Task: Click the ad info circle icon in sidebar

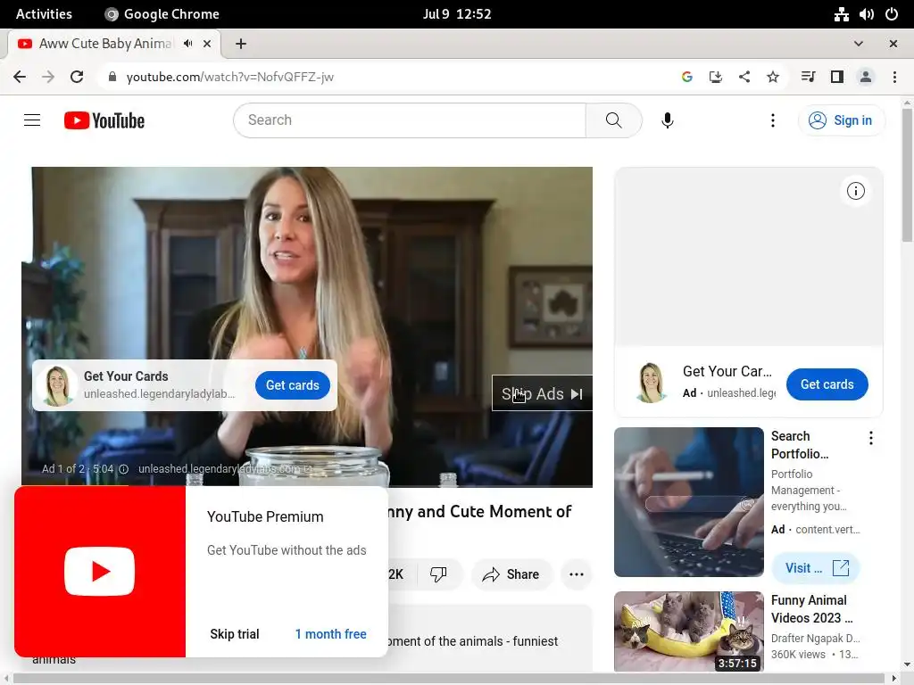Action: coord(855,191)
